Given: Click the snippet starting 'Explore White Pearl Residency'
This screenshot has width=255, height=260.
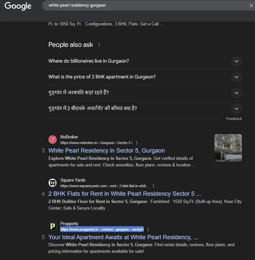Looking at the screenshot, I should pyautogui.click(x=122, y=162).
